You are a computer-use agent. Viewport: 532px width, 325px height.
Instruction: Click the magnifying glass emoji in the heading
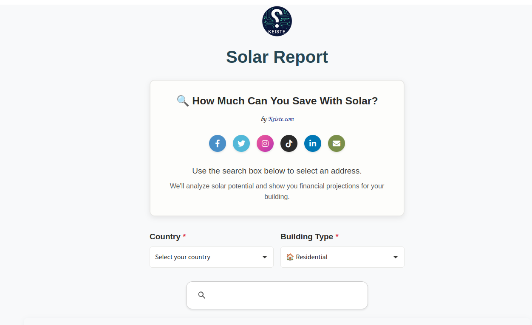coord(183,101)
